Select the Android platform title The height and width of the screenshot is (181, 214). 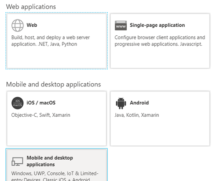(x=139, y=103)
